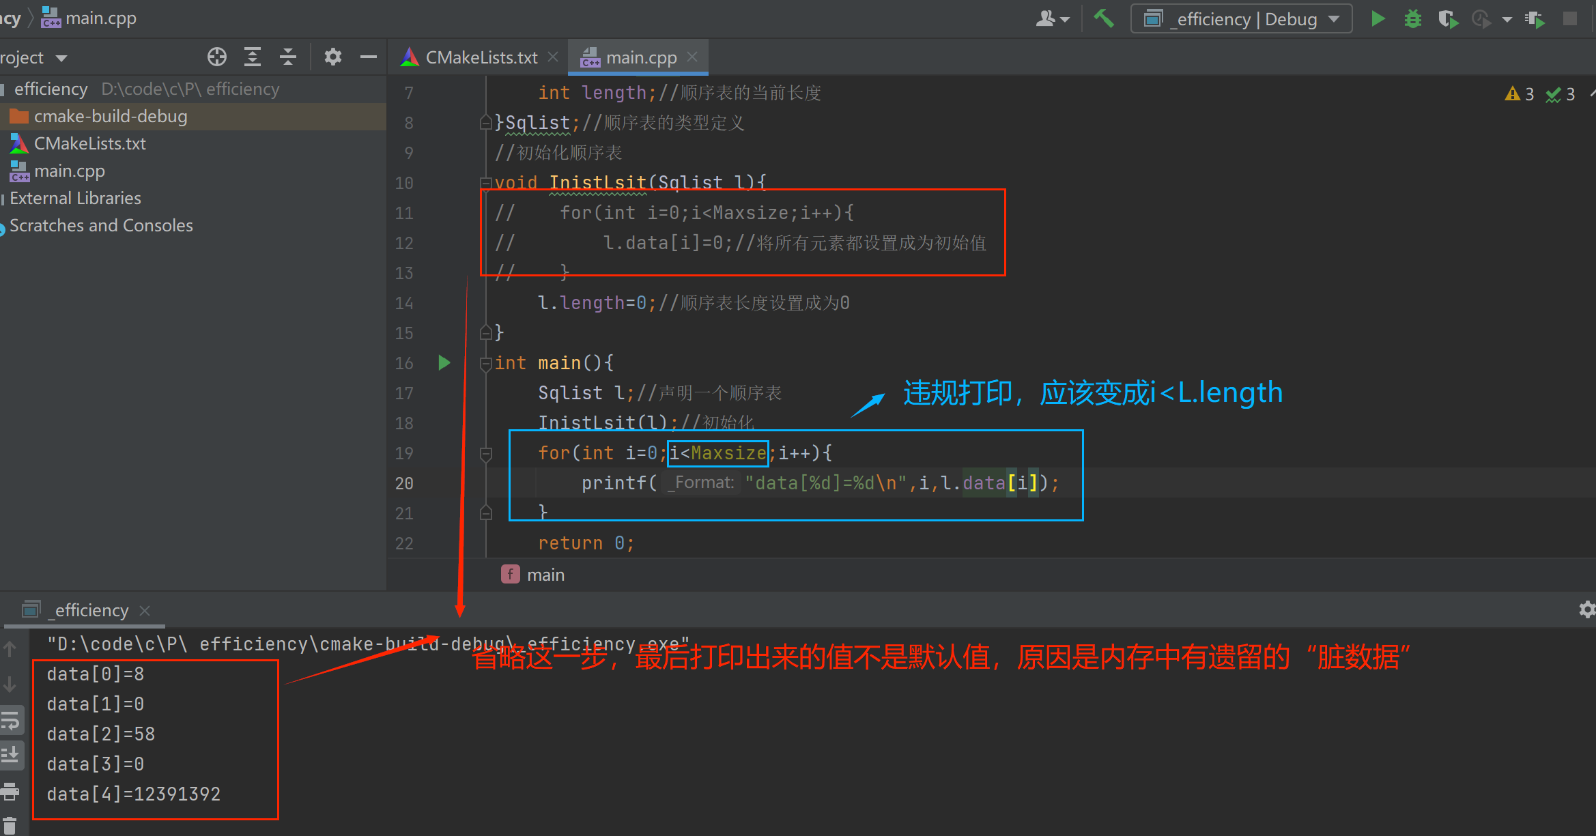
Task: Click the warnings indicator showing 3
Action: [1519, 94]
